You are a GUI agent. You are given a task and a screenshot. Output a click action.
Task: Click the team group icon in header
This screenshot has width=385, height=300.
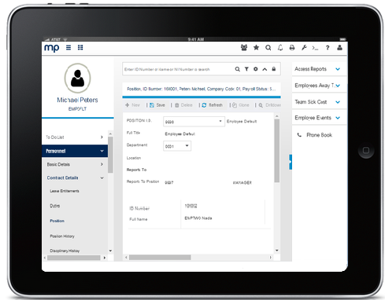tap(244, 48)
